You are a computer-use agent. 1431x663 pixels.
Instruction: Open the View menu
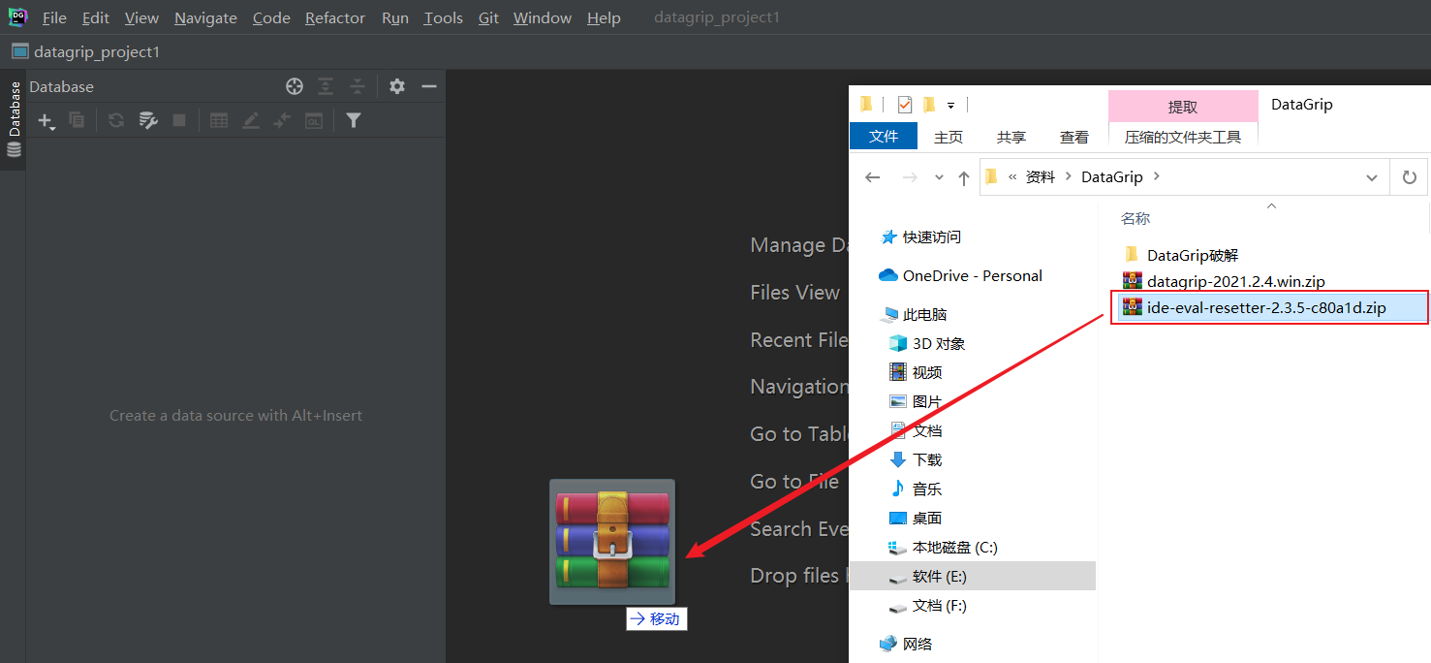141,18
